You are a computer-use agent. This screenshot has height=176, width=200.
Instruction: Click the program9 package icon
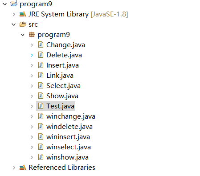tap(32, 35)
